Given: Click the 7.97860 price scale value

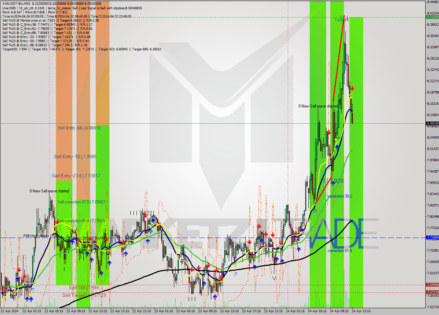Looking at the screenshot, I should [x=433, y=160].
